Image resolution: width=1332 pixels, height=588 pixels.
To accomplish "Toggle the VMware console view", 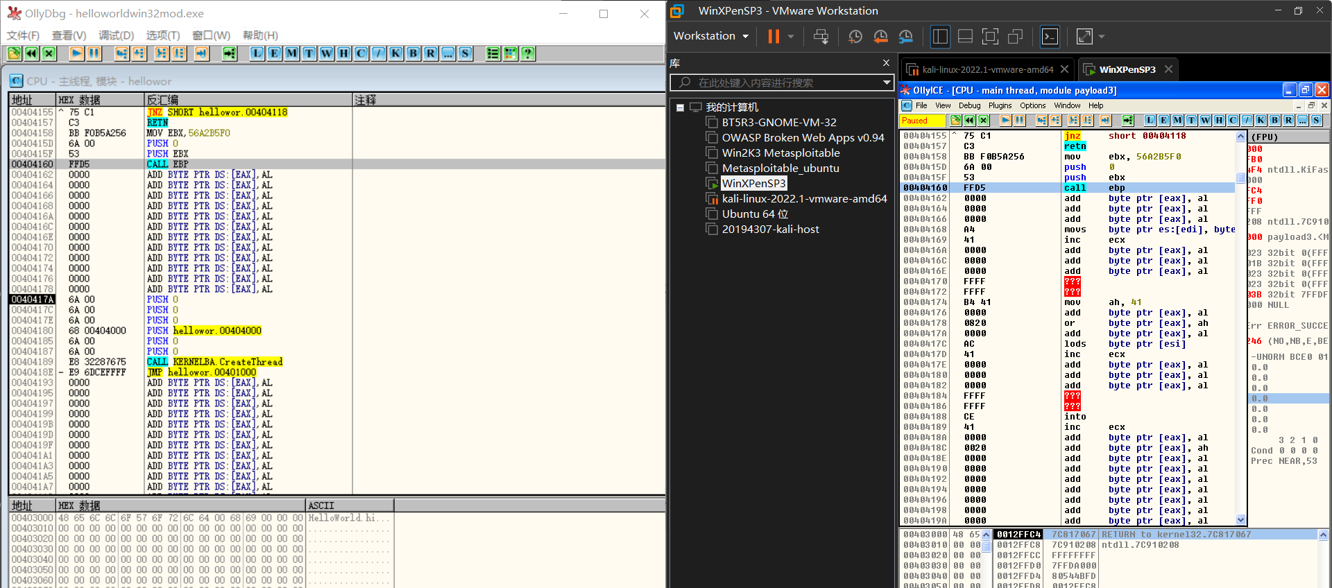I will [1050, 36].
